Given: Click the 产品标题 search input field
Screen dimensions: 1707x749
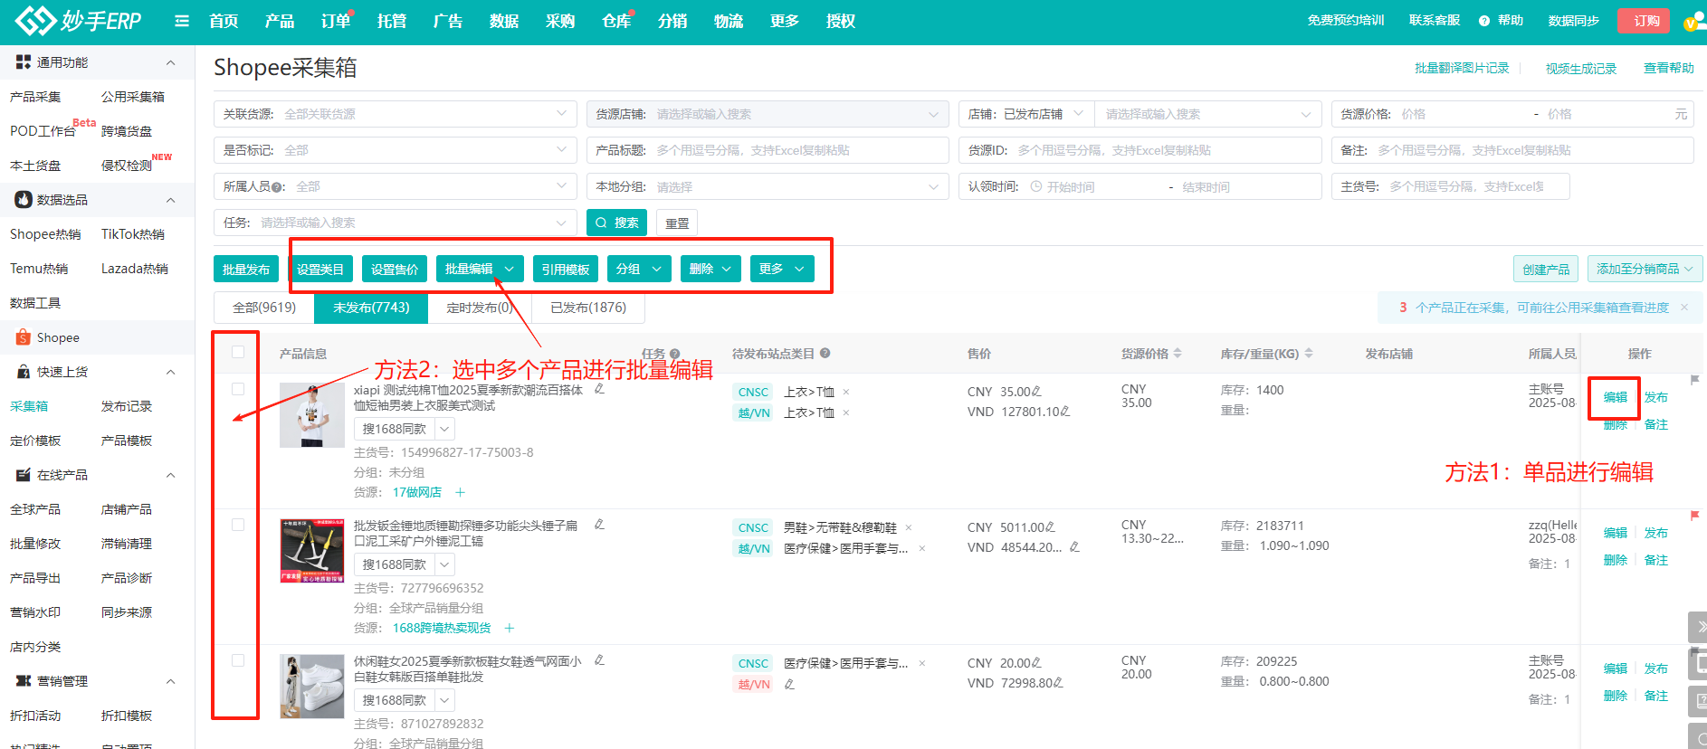Looking at the screenshot, I should click(x=796, y=150).
